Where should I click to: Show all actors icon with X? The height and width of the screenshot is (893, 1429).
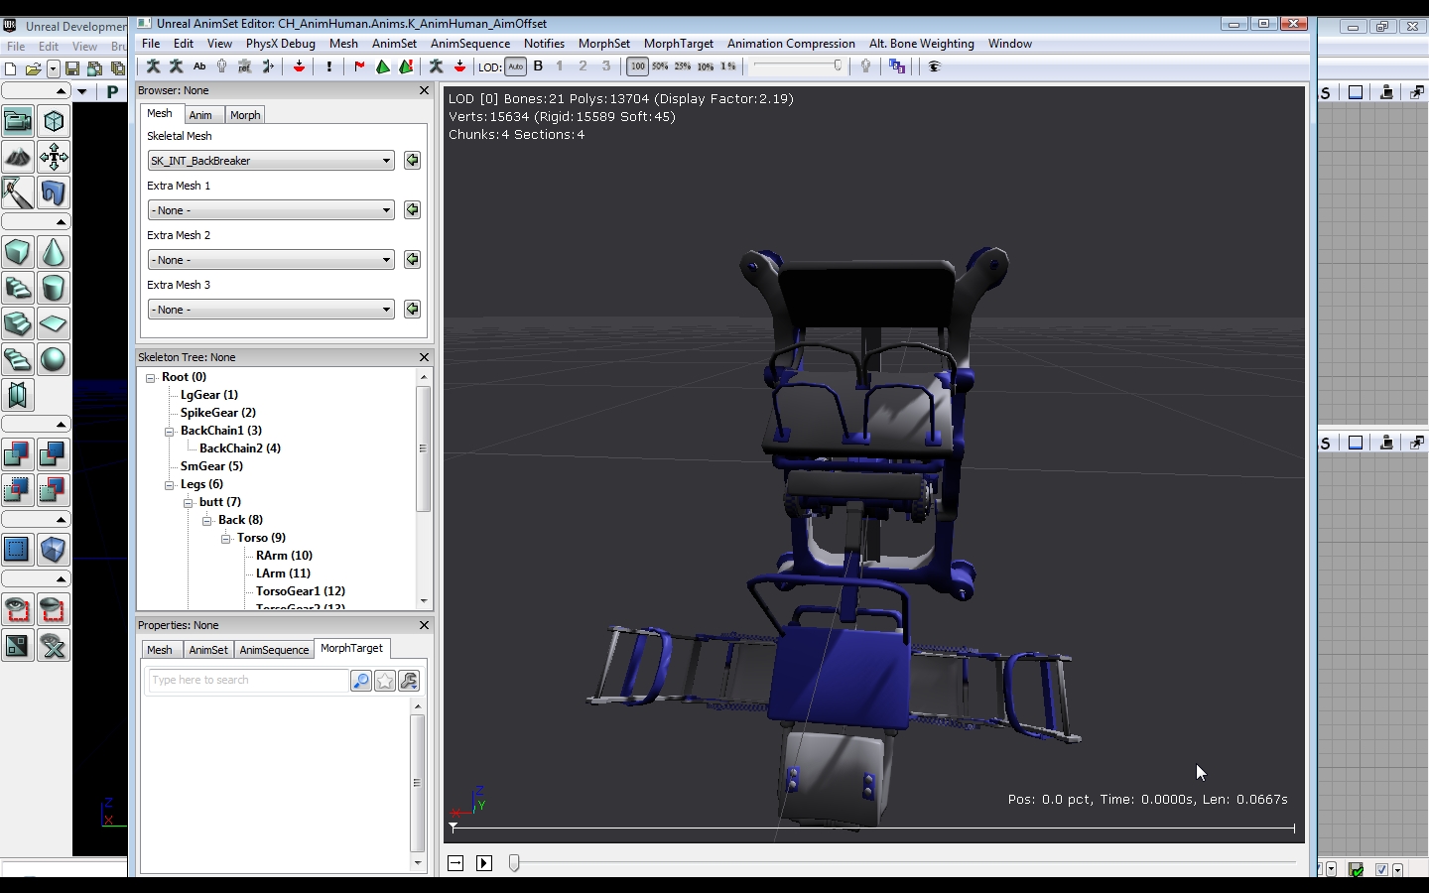(54, 645)
